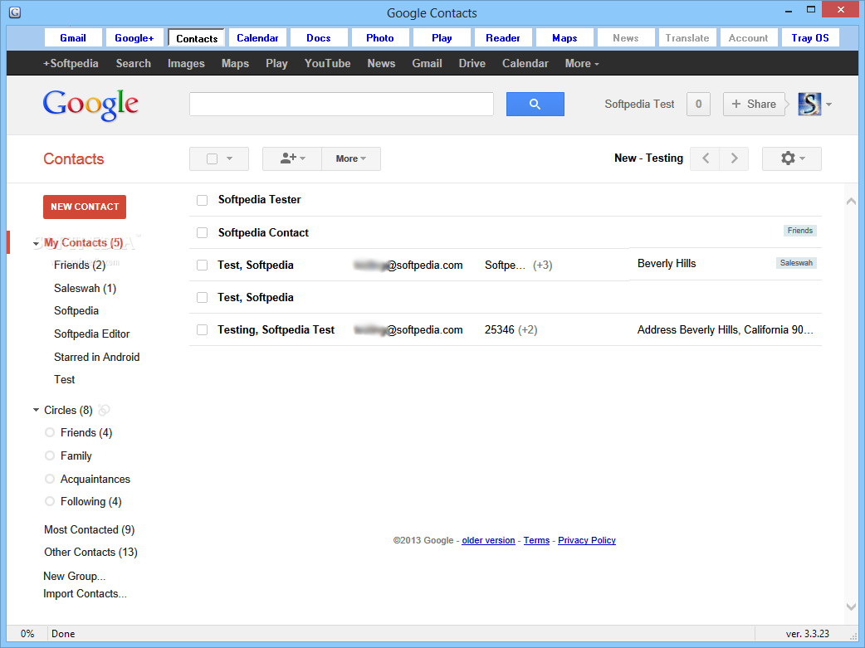
Task: Open the account dropdown arrow beside avatar
Action: coord(828,105)
